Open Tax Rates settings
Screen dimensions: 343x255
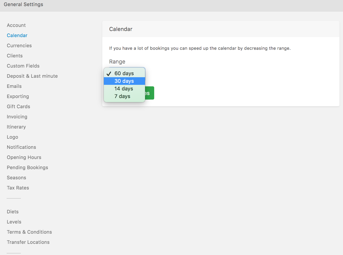[18, 188]
